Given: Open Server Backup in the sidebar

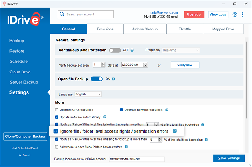Looking at the screenshot, I should [x=24, y=82].
